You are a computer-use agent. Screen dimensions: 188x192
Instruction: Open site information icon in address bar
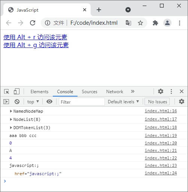[48, 23]
